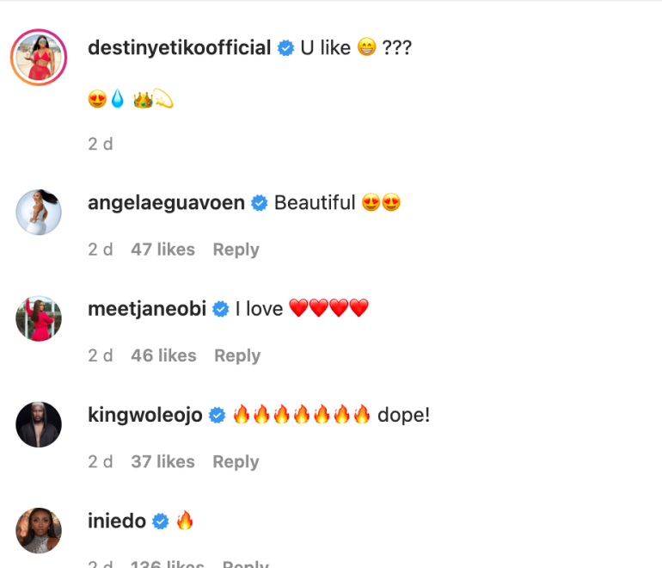Open iniedo username link
Screen dimensions: 662x568
117,521
